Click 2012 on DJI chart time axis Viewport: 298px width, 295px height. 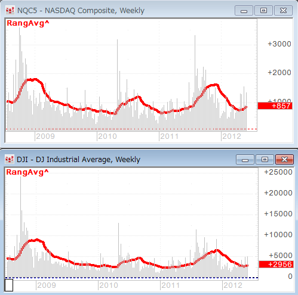point(233,285)
